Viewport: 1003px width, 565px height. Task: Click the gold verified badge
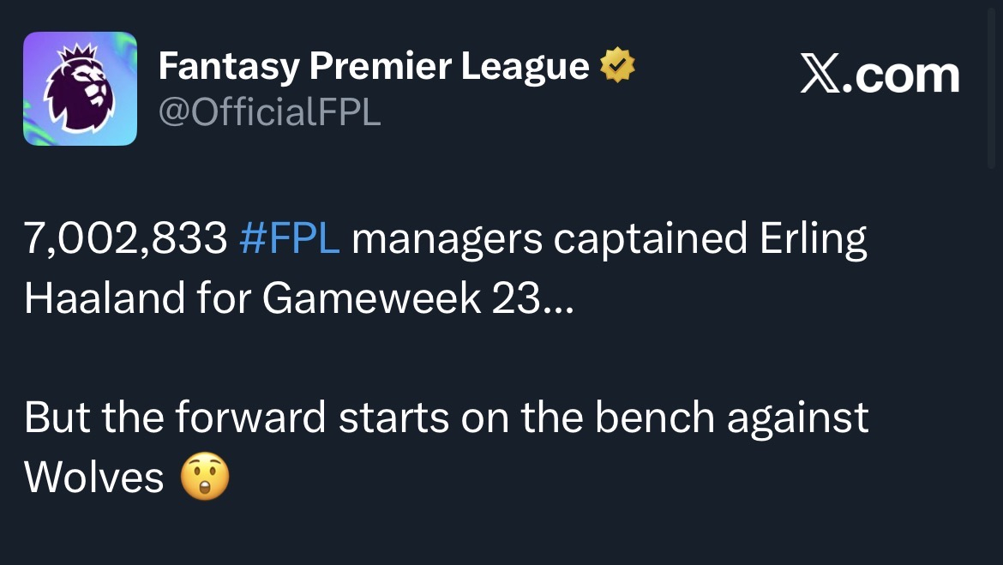(x=616, y=67)
